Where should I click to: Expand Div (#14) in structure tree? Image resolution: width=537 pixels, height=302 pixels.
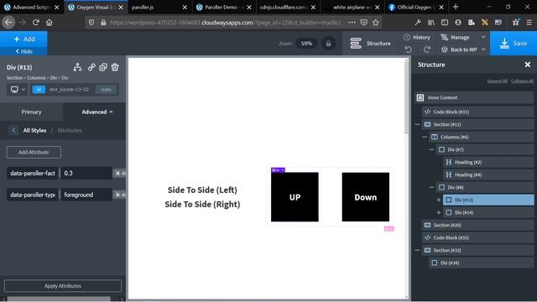(x=439, y=212)
